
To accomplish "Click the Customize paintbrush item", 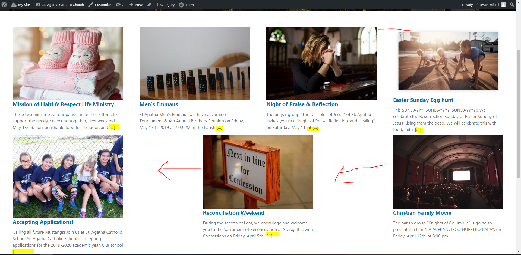I will click(100, 5).
